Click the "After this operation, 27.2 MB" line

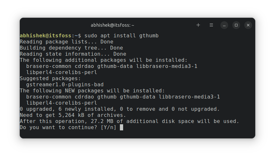coord(129,121)
